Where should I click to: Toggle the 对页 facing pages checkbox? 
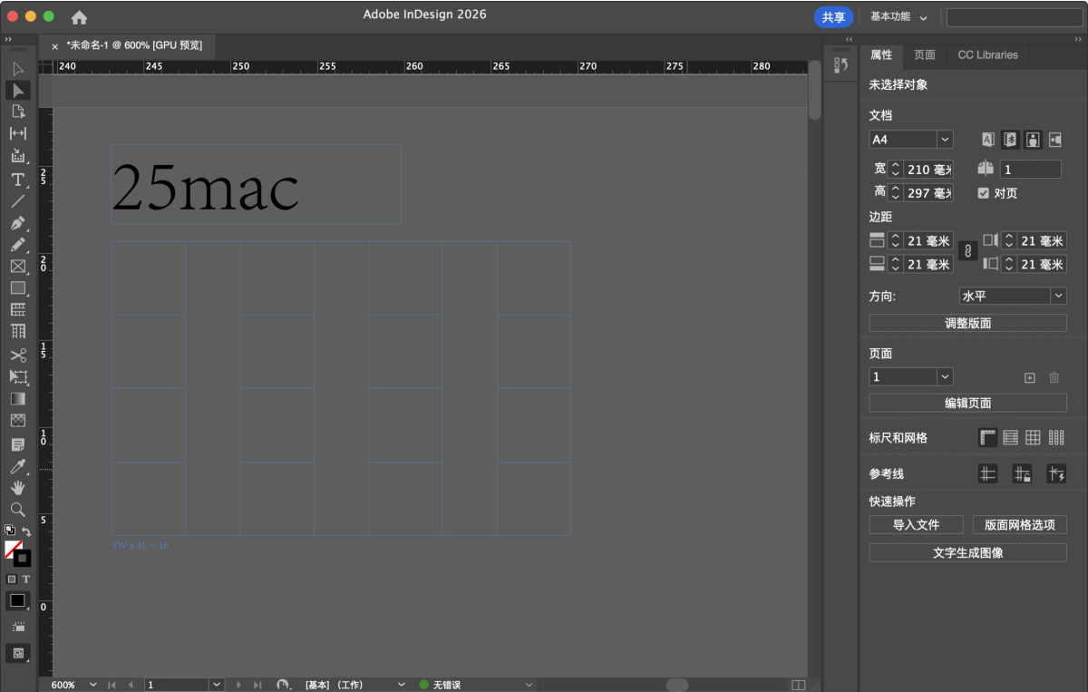coord(984,193)
